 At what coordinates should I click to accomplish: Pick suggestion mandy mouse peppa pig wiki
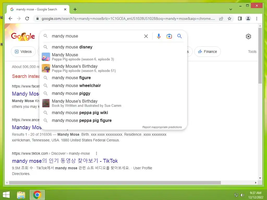pos(113,113)
